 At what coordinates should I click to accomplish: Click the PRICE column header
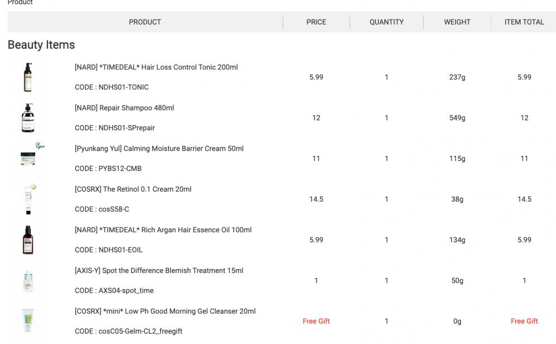click(x=316, y=22)
